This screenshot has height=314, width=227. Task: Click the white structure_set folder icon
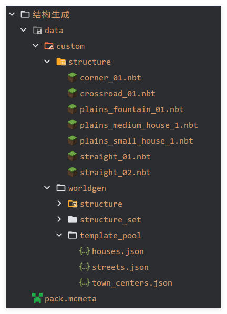[x=73, y=219]
